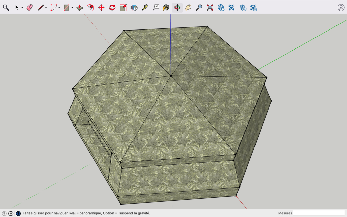
Task: Select the Rectangle tool
Action: click(x=66, y=6)
